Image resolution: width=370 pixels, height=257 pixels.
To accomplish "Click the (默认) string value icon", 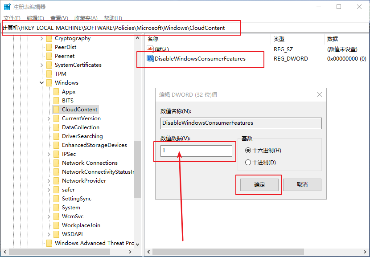I will [150, 49].
